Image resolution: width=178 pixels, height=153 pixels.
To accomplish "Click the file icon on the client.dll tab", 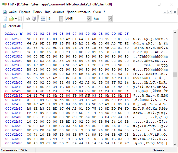I will pos(5,26).
